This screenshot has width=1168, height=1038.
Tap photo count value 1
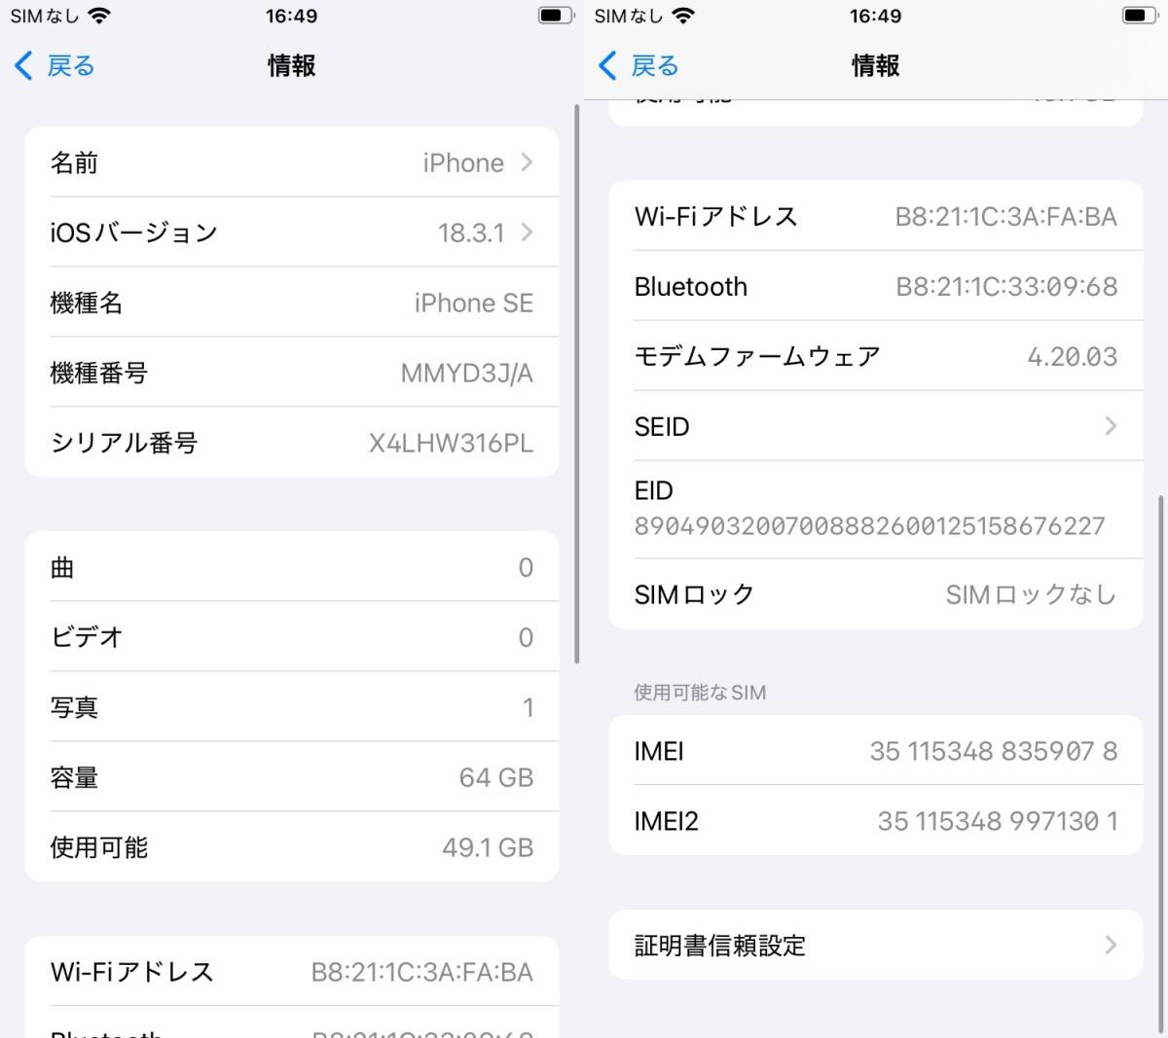click(x=528, y=707)
